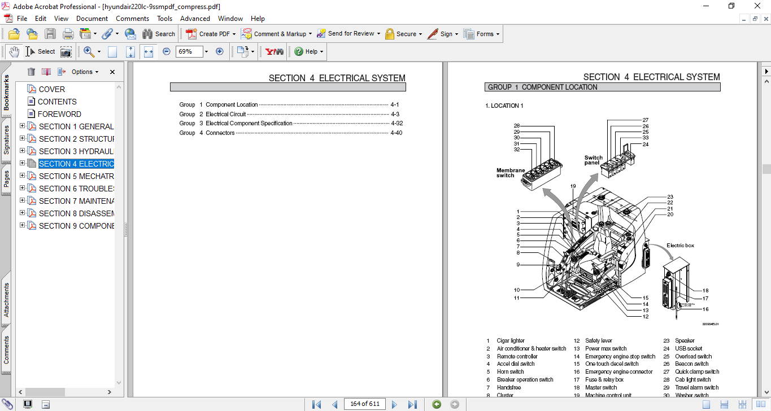
Task: Click the zoom out minus icon
Action: tap(167, 51)
